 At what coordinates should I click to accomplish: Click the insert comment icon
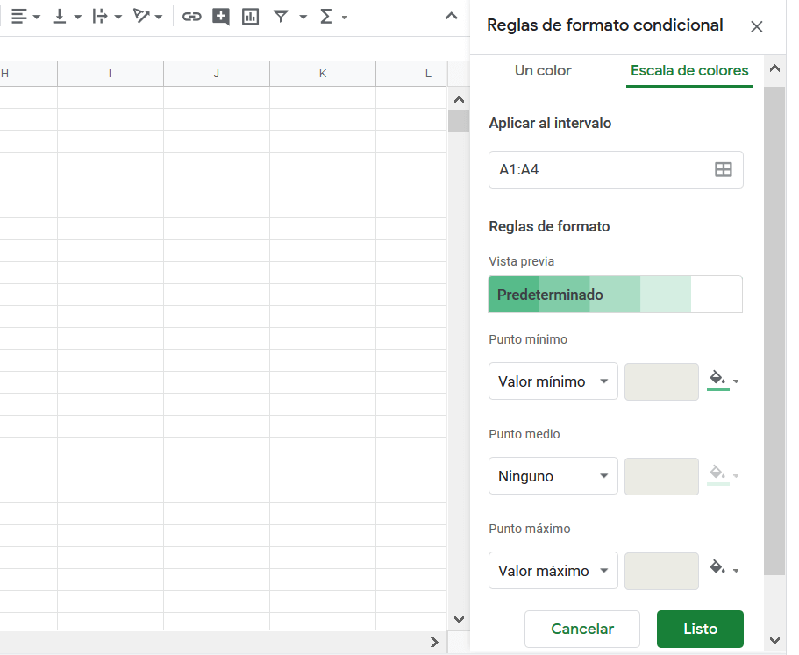pos(221,17)
